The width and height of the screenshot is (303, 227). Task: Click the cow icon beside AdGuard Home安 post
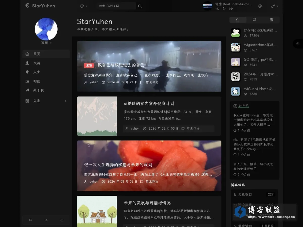(x=236, y=91)
